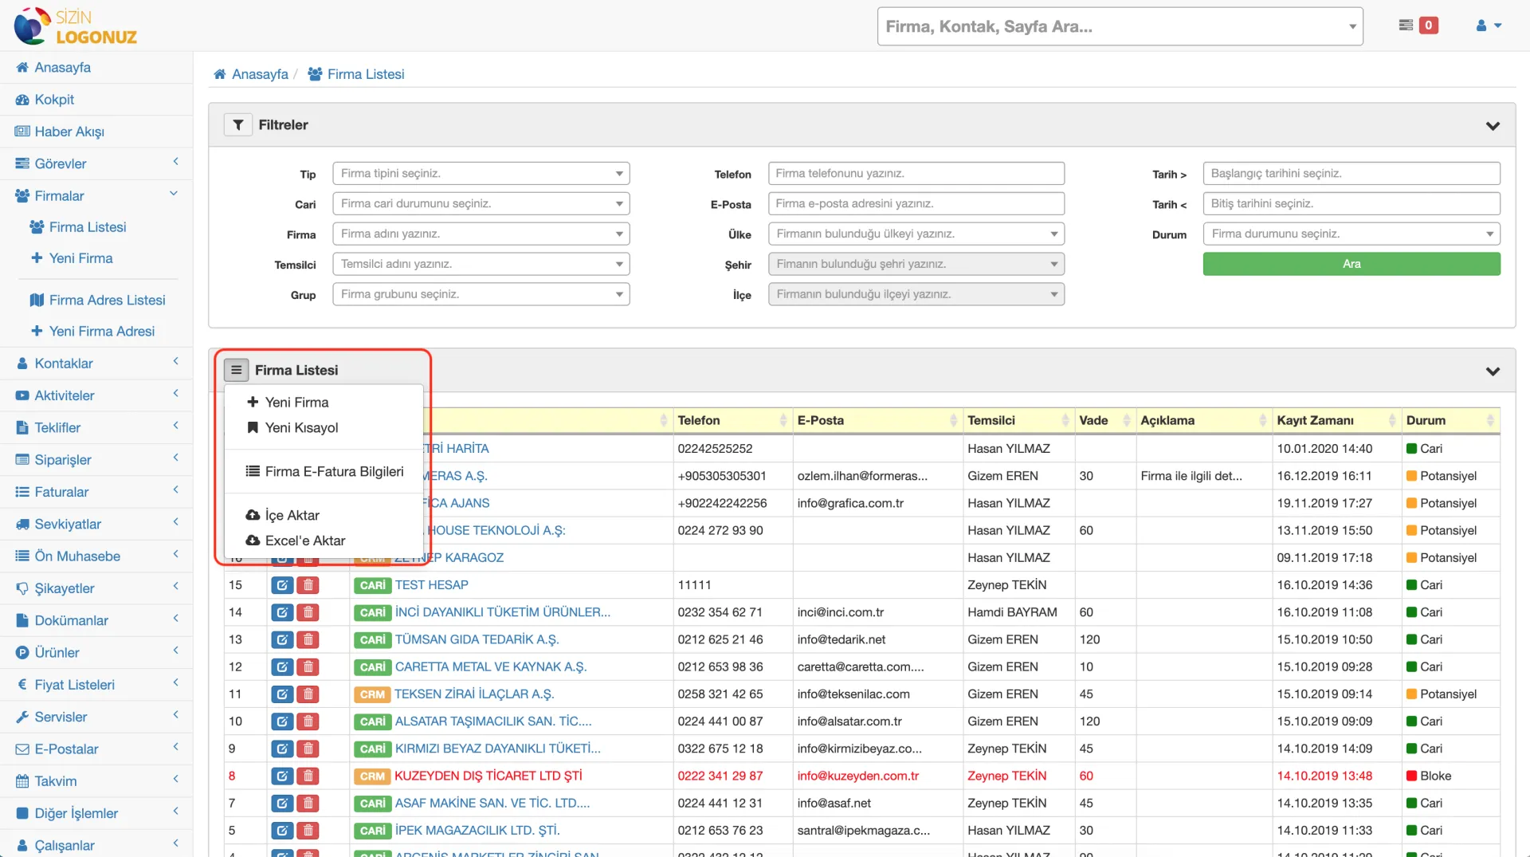
Task: Open KUZEYDEN DIŞ TİCARET LTD ŞTİ link
Action: click(x=488, y=776)
